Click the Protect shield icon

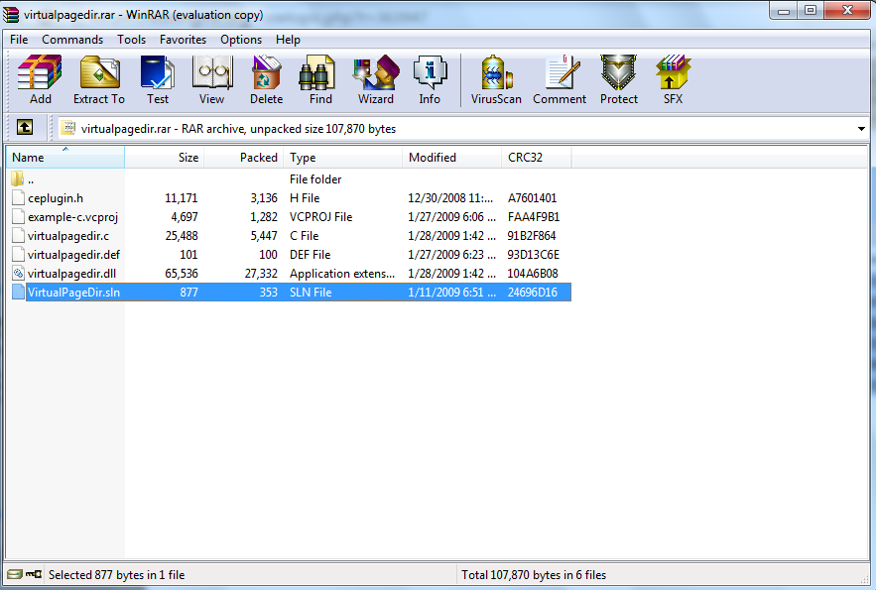click(618, 79)
